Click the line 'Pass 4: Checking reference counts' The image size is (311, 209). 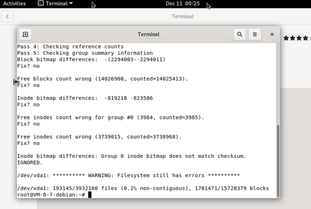point(70,47)
